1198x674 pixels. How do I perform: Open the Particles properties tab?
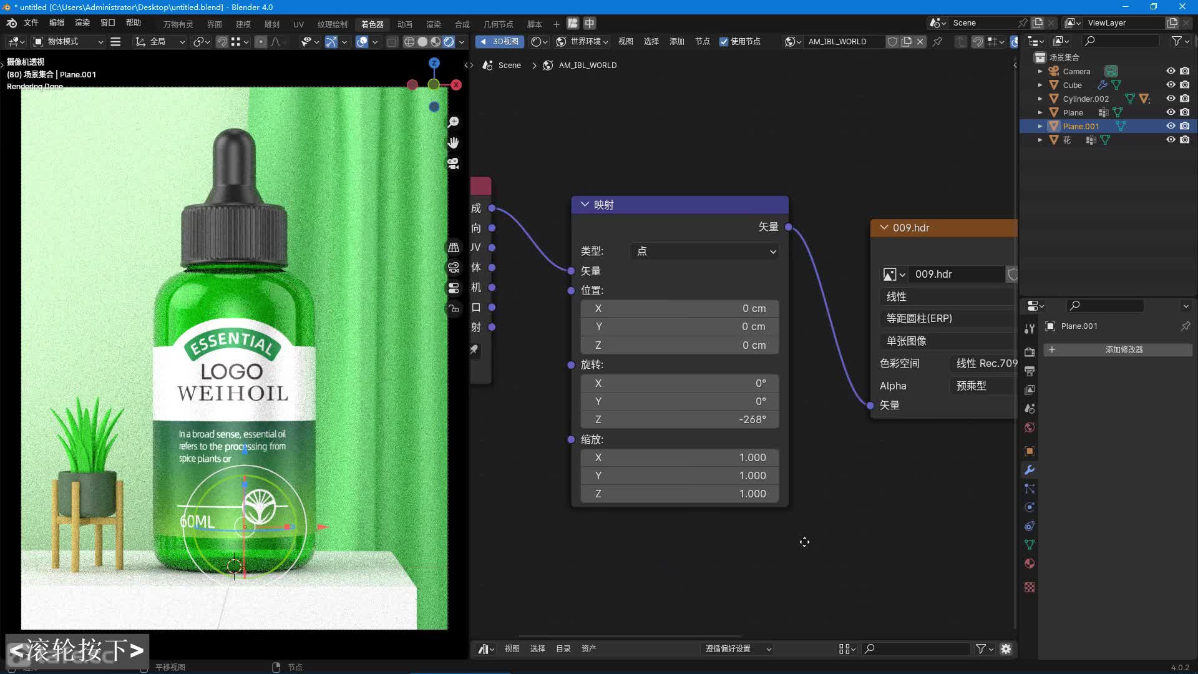tap(1030, 488)
